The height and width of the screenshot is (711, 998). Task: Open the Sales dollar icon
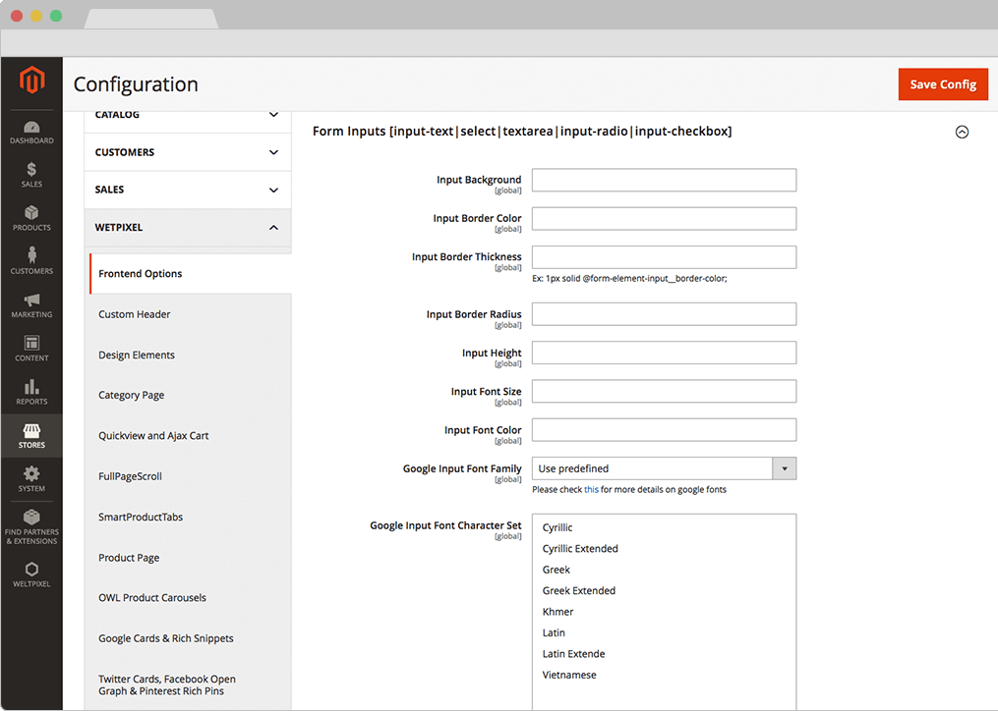coord(31,171)
